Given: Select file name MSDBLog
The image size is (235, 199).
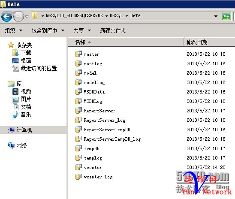Looking at the screenshot, I should coord(93,102).
